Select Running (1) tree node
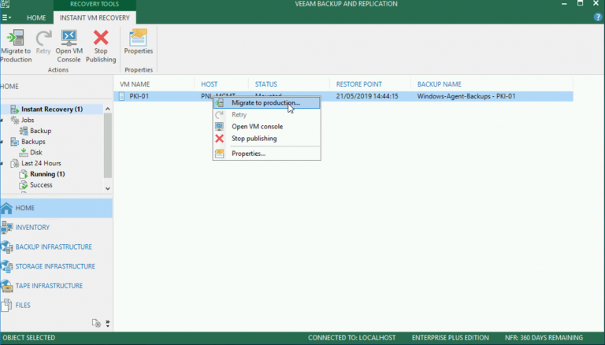Screen dimensions: 605x345 coord(47,174)
